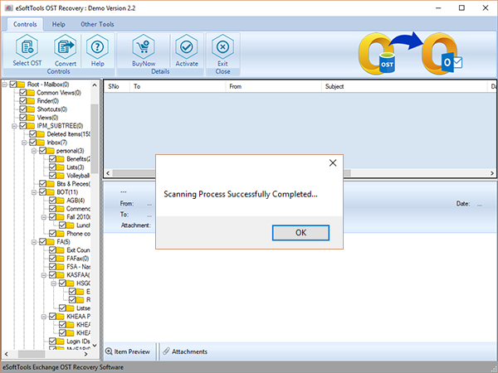The height and width of the screenshot is (373, 498).
Task: Toggle the Finder folder checkbox
Action: [23, 101]
